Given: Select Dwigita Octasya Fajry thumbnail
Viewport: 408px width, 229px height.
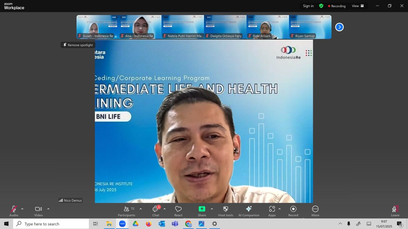Looking at the screenshot, I should coord(225,27).
